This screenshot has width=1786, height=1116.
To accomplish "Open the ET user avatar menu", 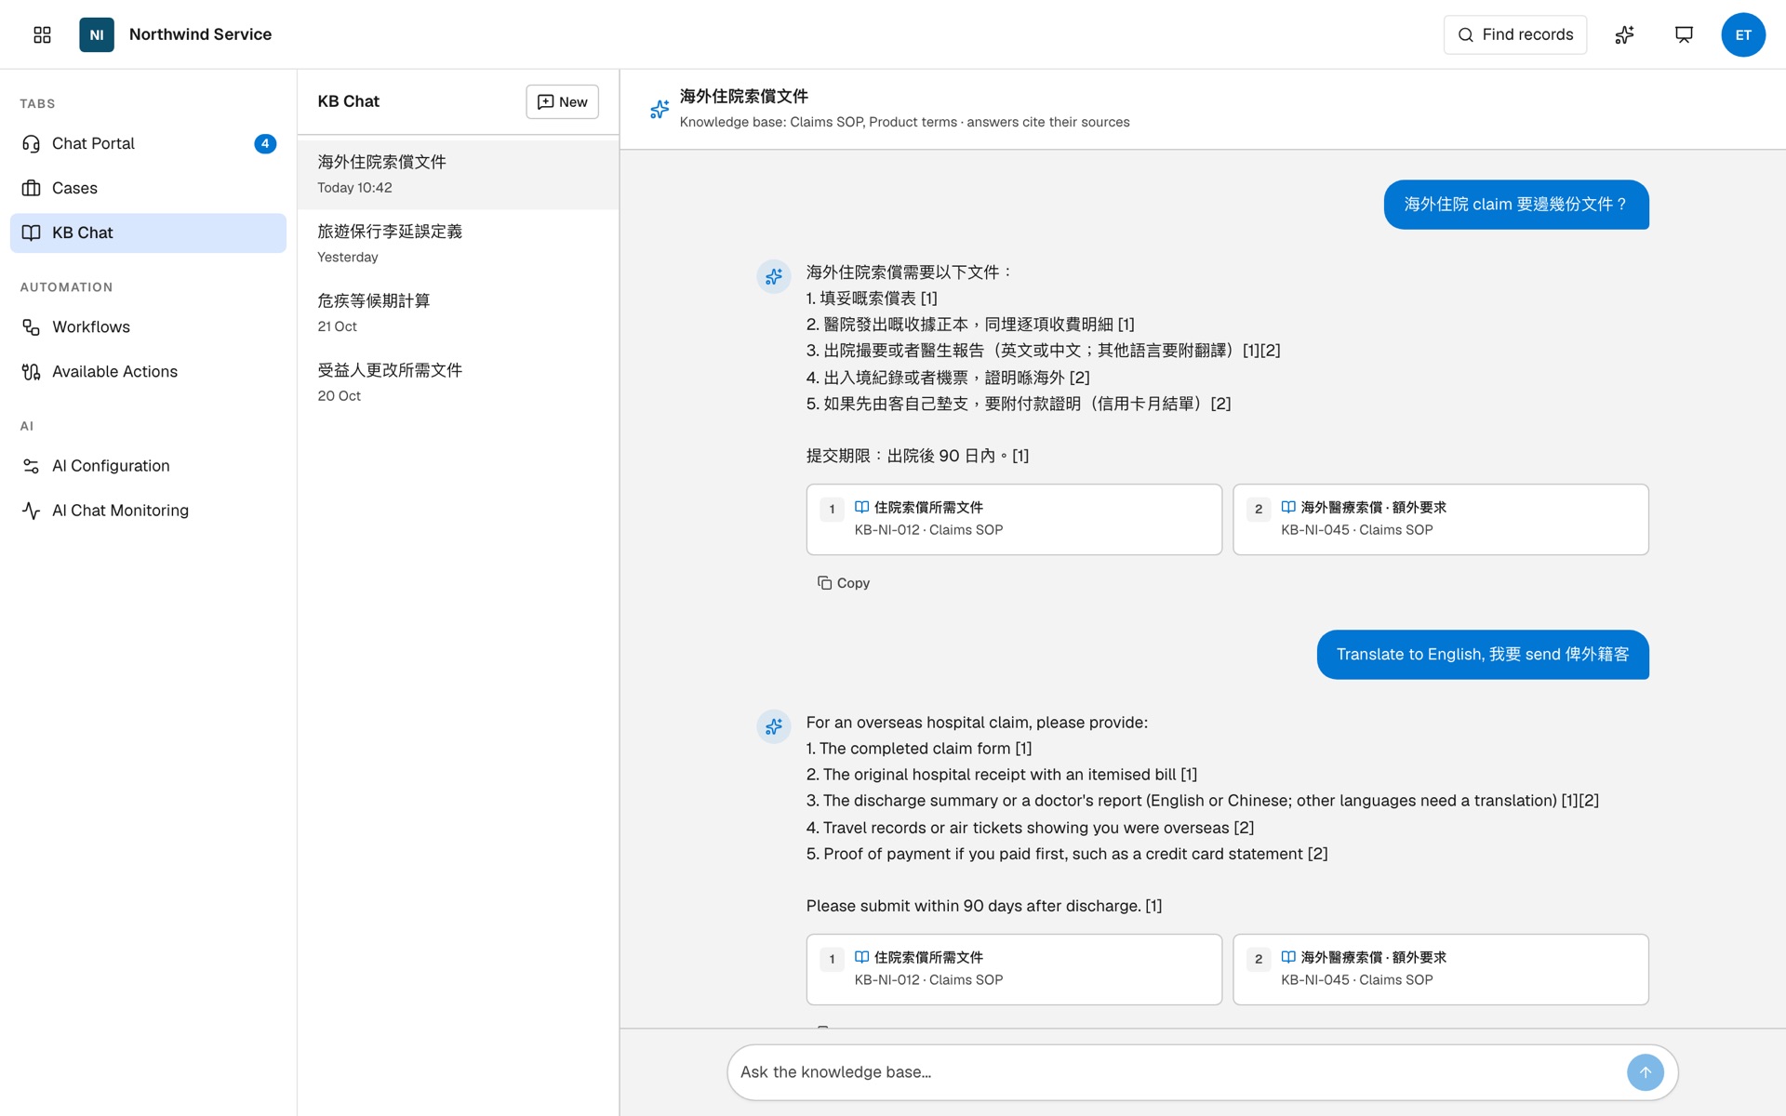I will pos(1743,34).
